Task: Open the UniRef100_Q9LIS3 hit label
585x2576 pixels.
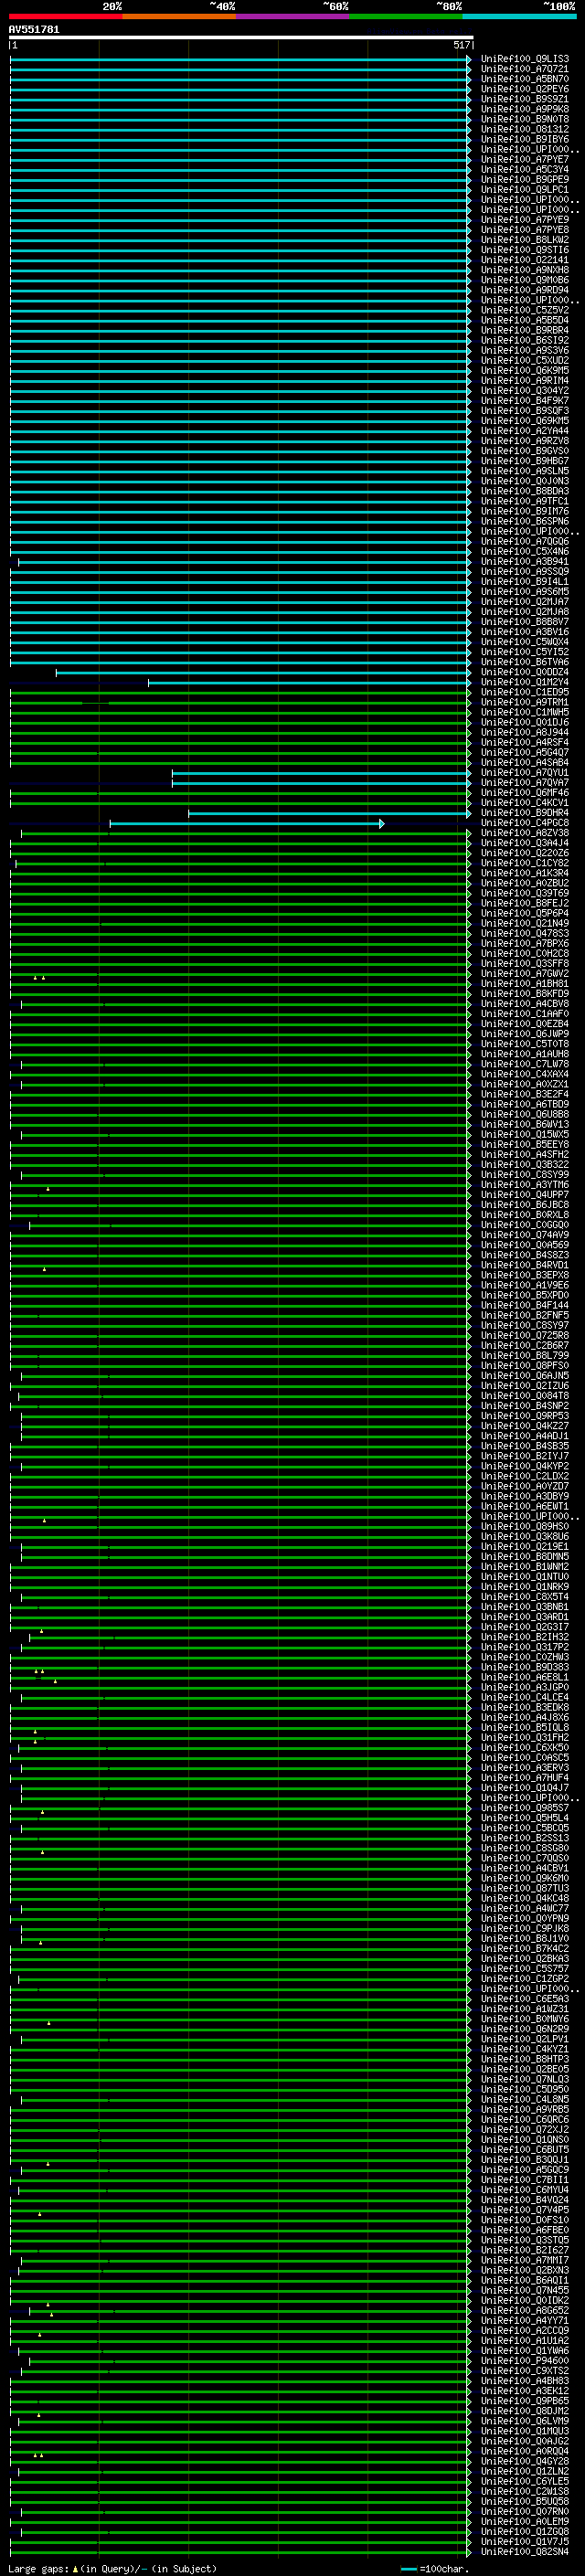Action: click(525, 59)
